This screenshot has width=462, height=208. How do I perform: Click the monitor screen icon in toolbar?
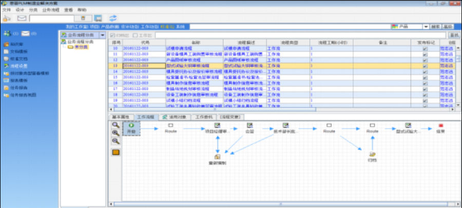98,18
